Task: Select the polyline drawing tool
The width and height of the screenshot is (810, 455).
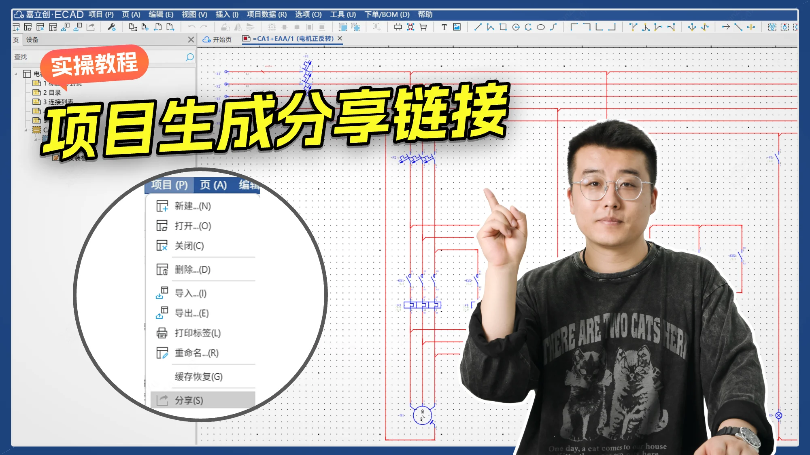Action: 491,27
